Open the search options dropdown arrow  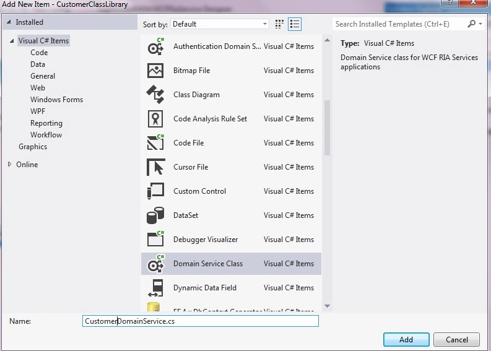[x=480, y=24]
